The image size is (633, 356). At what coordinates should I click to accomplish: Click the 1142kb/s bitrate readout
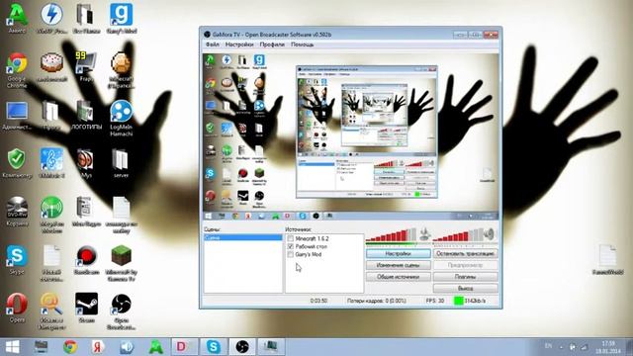pos(475,301)
